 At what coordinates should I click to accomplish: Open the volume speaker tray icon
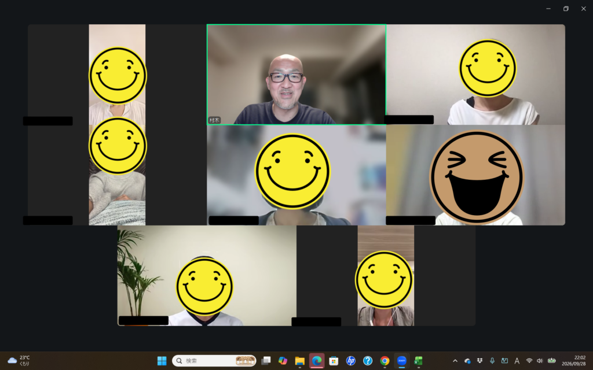540,361
